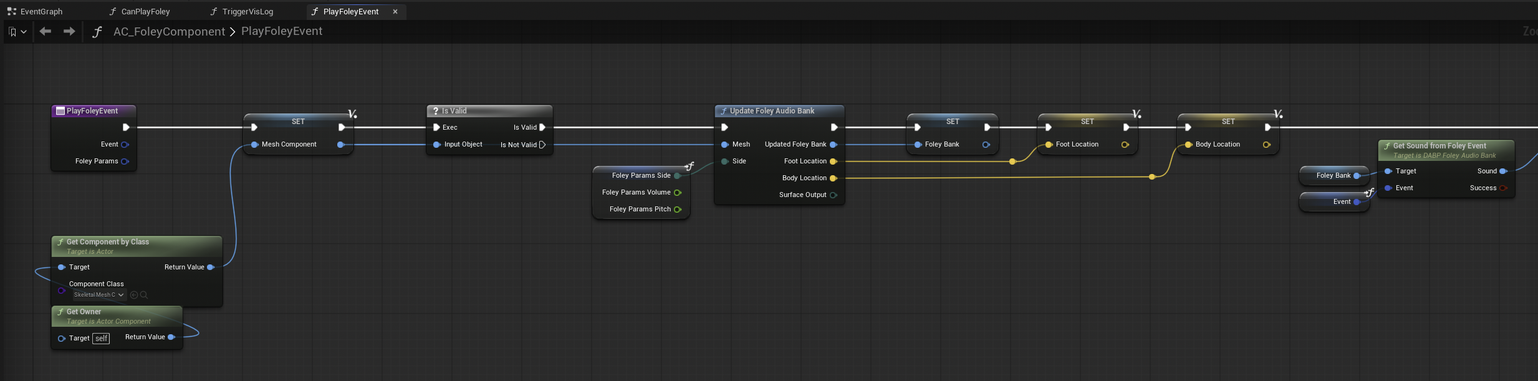
Task: Click the Is Valid Exec input pin
Action: 436,127
